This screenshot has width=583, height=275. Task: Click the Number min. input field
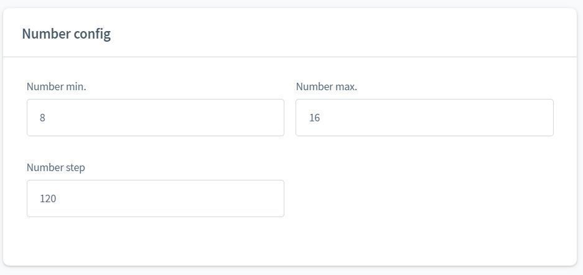(156, 118)
